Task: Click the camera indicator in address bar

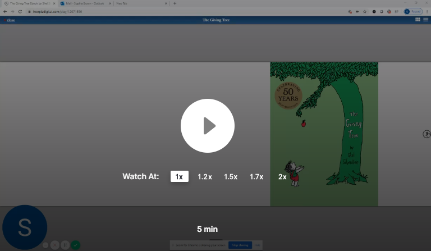Action: 357,12
